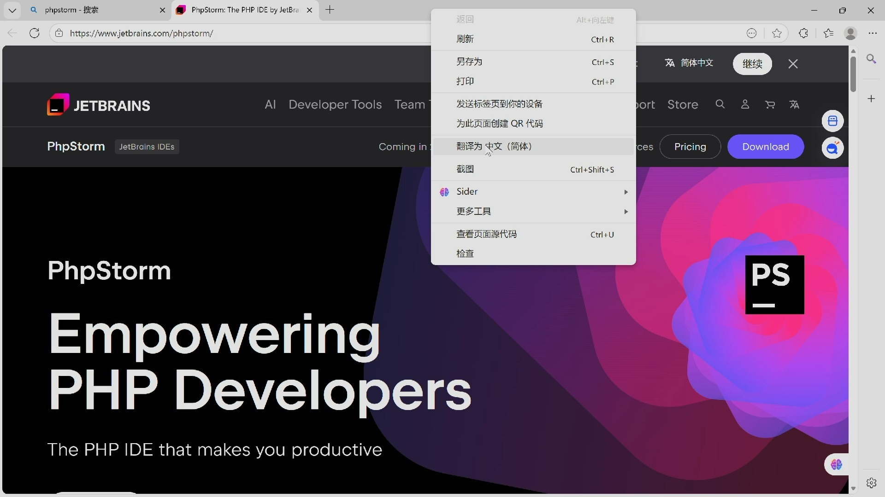This screenshot has width=885, height=497.
Task: Click the 继续 button
Action: [752, 64]
